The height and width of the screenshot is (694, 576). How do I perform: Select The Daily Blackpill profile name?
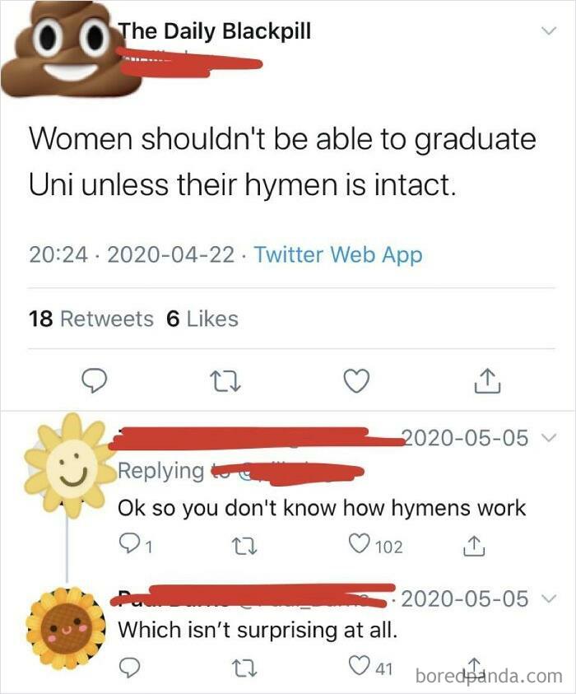tap(216, 33)
